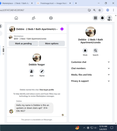This screenshot has height=131, width=117.
Task: Click the taskbar network icon
Action: [92, 128]
